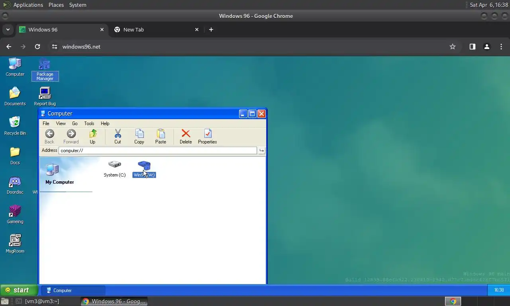Reload the windows96.net page
This screenshot has height=306, width=510.
(37, 47)
